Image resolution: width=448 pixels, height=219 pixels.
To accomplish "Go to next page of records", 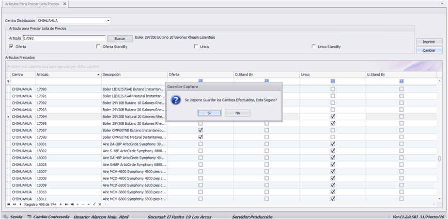I will point(66,204).
